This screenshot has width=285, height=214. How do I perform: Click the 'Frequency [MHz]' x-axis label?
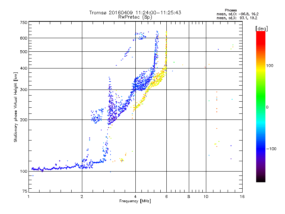pos(135,201)
